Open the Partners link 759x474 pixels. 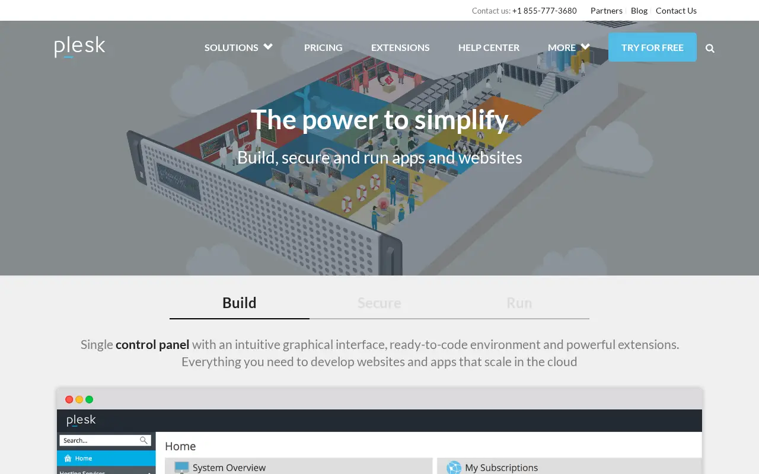(607, 11)
